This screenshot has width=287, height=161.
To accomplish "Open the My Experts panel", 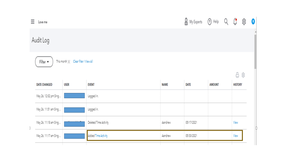I will pos(193,22).
